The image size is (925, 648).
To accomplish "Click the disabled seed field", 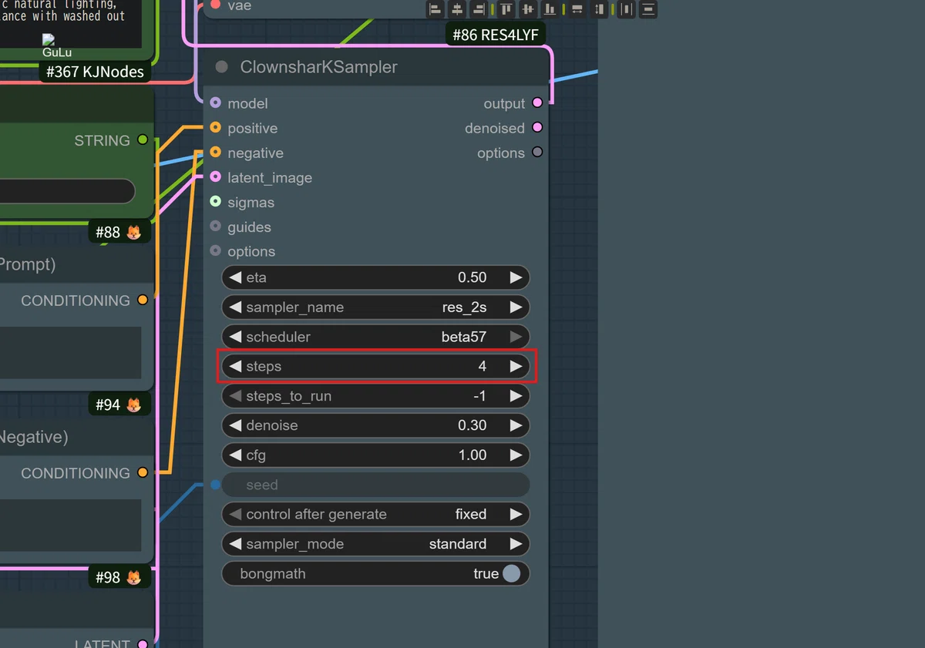I will pos(375,485).
